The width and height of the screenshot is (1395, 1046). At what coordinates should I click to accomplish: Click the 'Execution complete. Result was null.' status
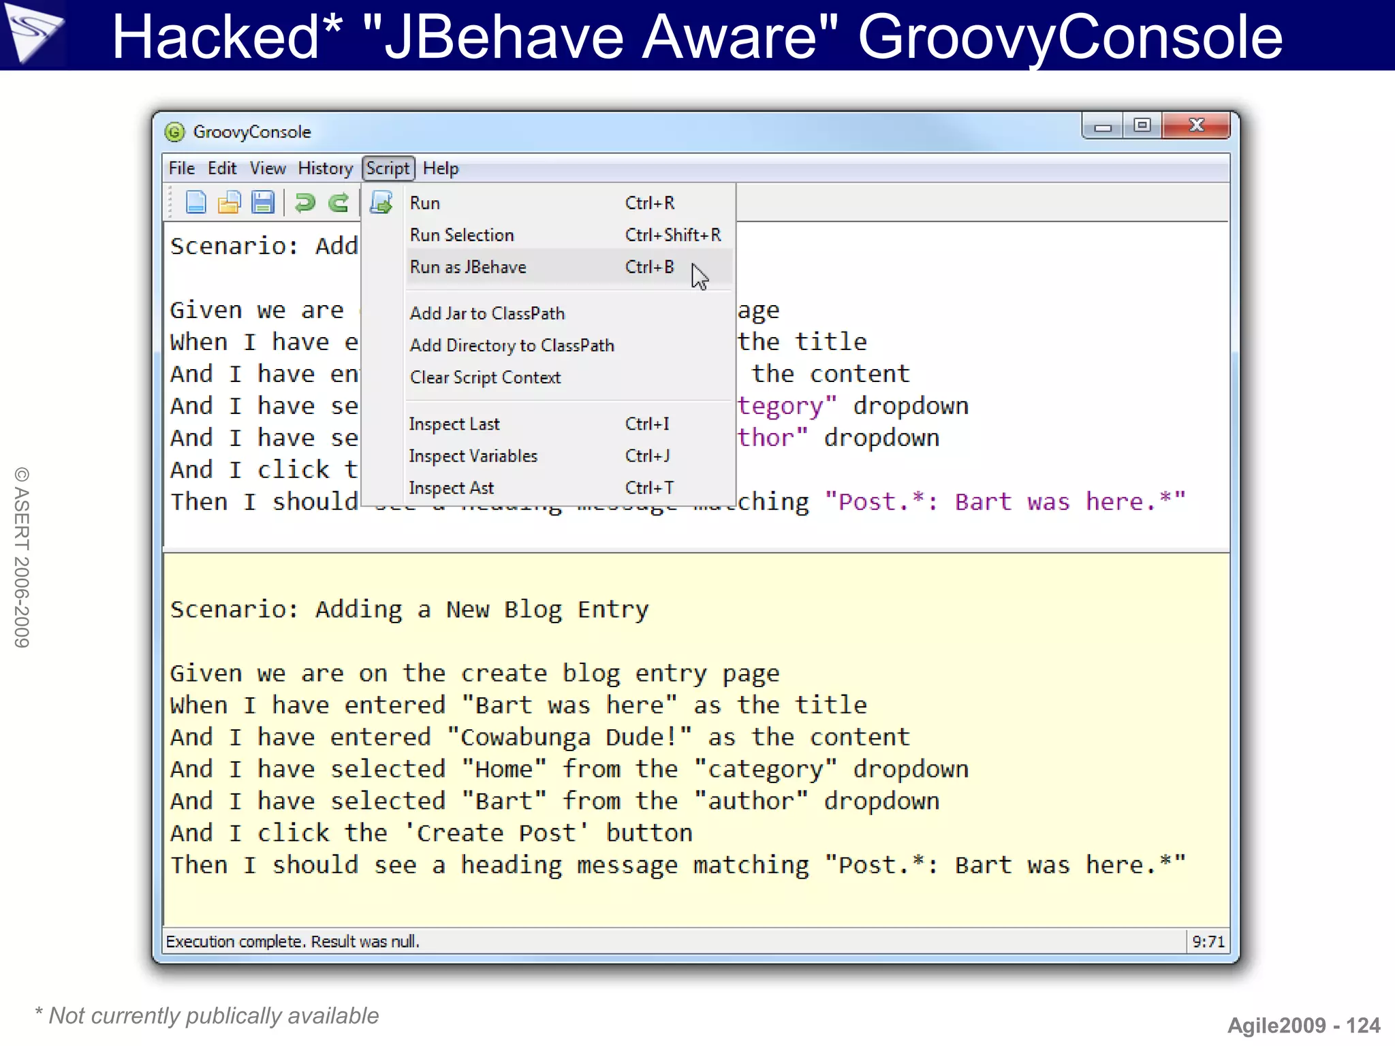pyautogui.click(x=293, y=941)
